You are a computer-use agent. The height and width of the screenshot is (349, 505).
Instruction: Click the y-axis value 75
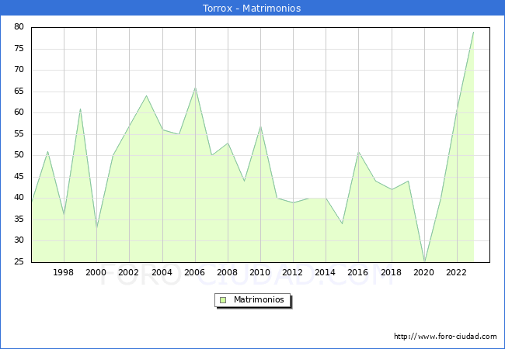(x=19, y=49)
